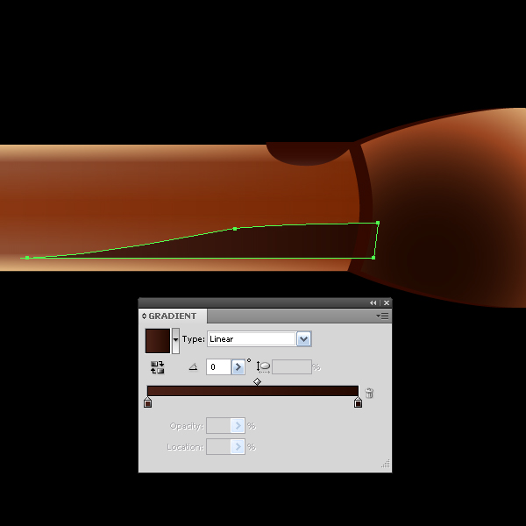Open the Opacity dropdown arrow

tap(238, 426)
